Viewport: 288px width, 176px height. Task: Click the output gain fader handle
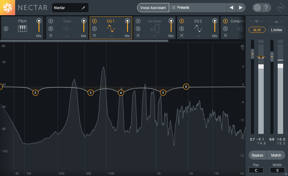272,56
